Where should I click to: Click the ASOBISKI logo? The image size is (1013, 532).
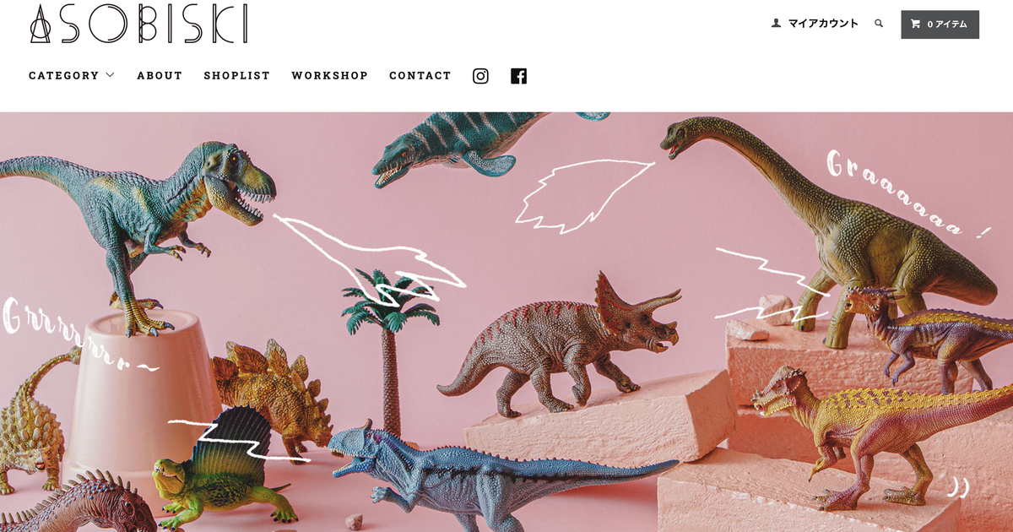[139, 24]
